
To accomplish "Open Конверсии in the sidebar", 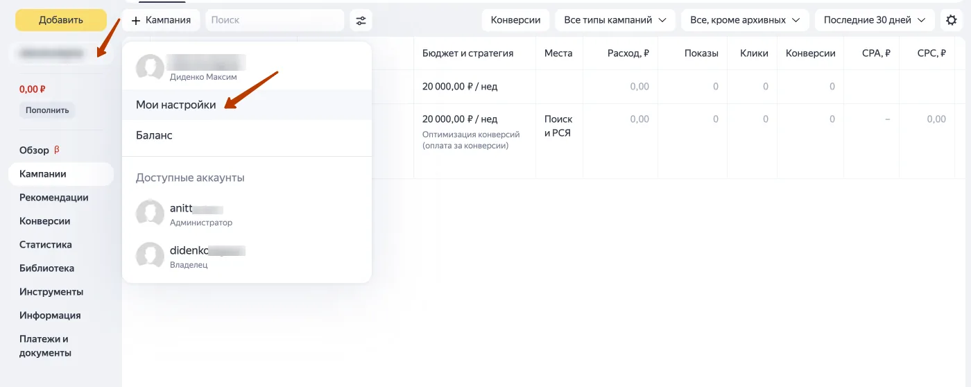I will tap(45, 221).
